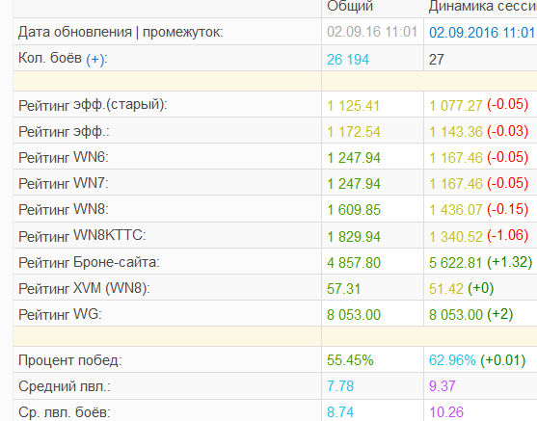
Task: Select value 1 829.94
Action: (x=354, y=237)
